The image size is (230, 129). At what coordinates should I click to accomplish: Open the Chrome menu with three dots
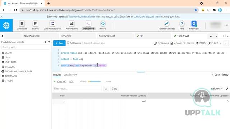click(226, 10)
